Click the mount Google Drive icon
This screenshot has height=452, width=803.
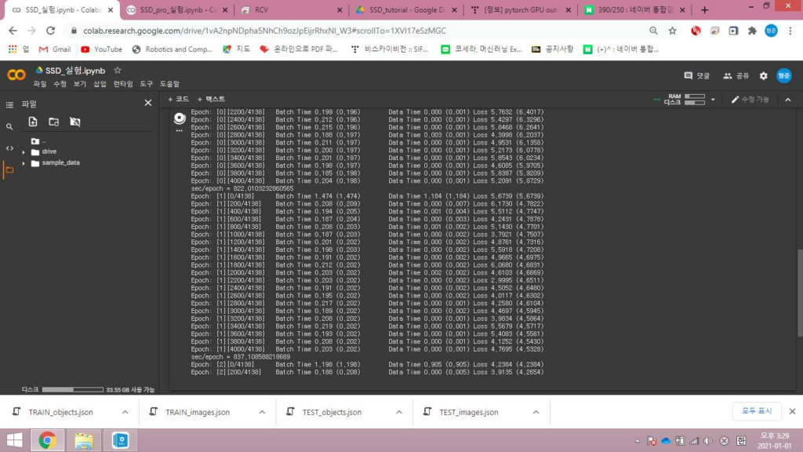(x=74, y=122)
